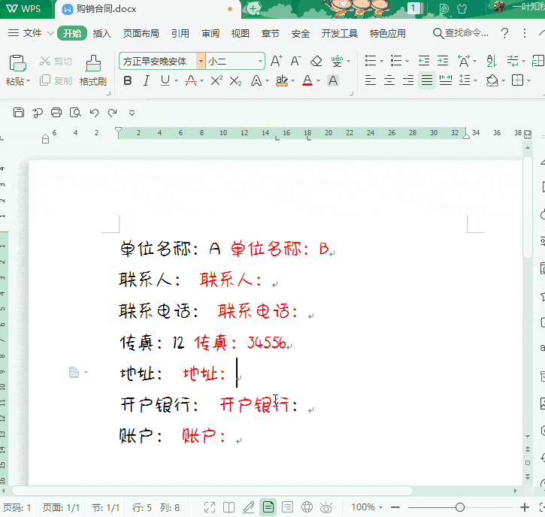The image size is (545, 517).
Task: Click the 查找命令 search field
Action: (462, 34)
